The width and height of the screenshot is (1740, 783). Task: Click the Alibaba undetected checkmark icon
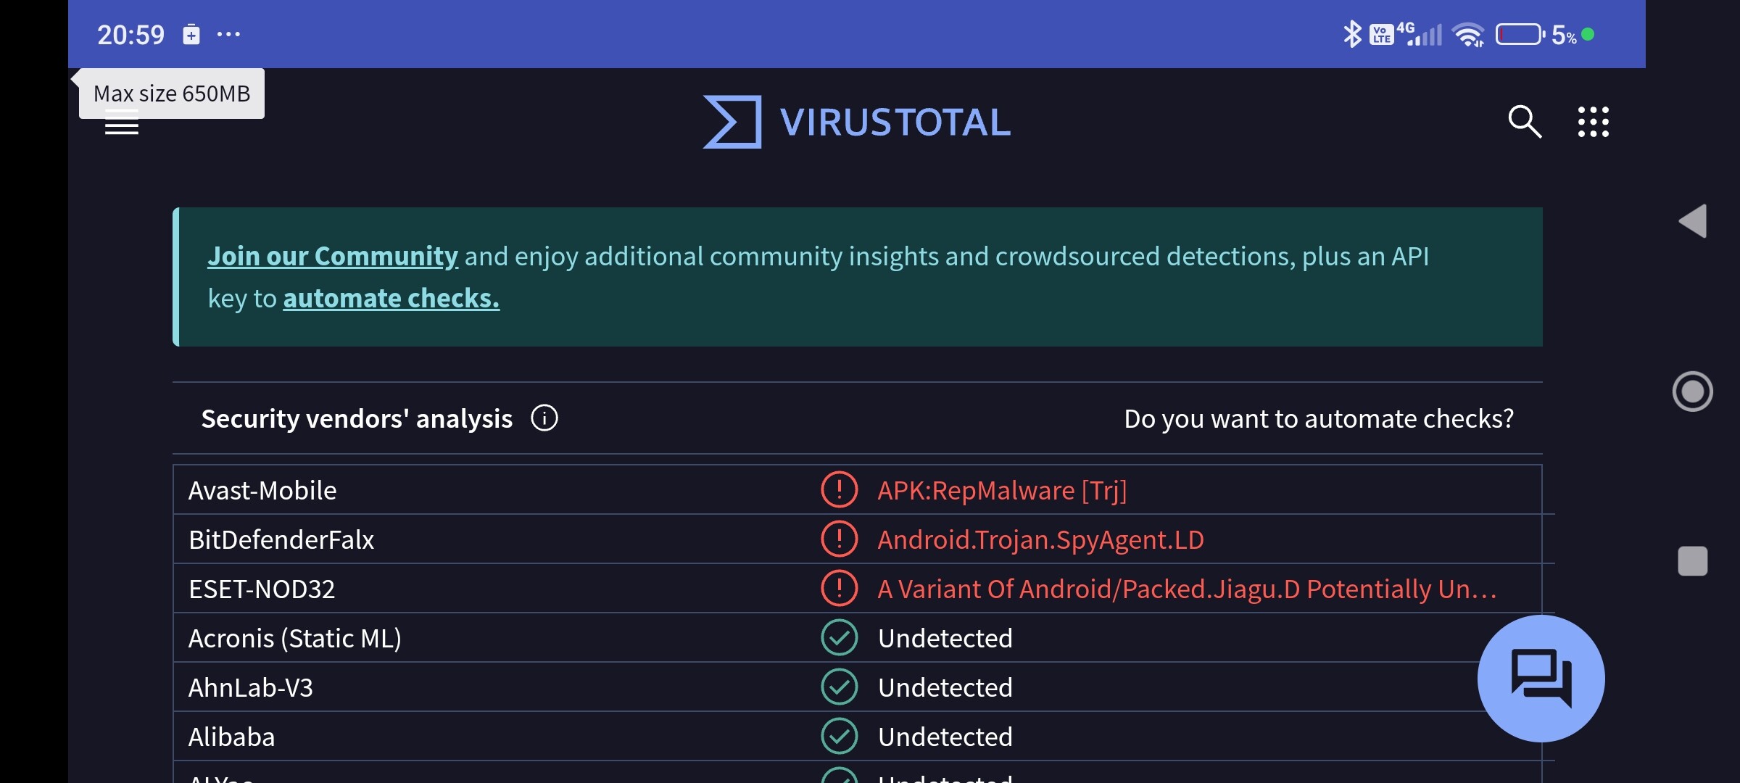tap(840, 737)
